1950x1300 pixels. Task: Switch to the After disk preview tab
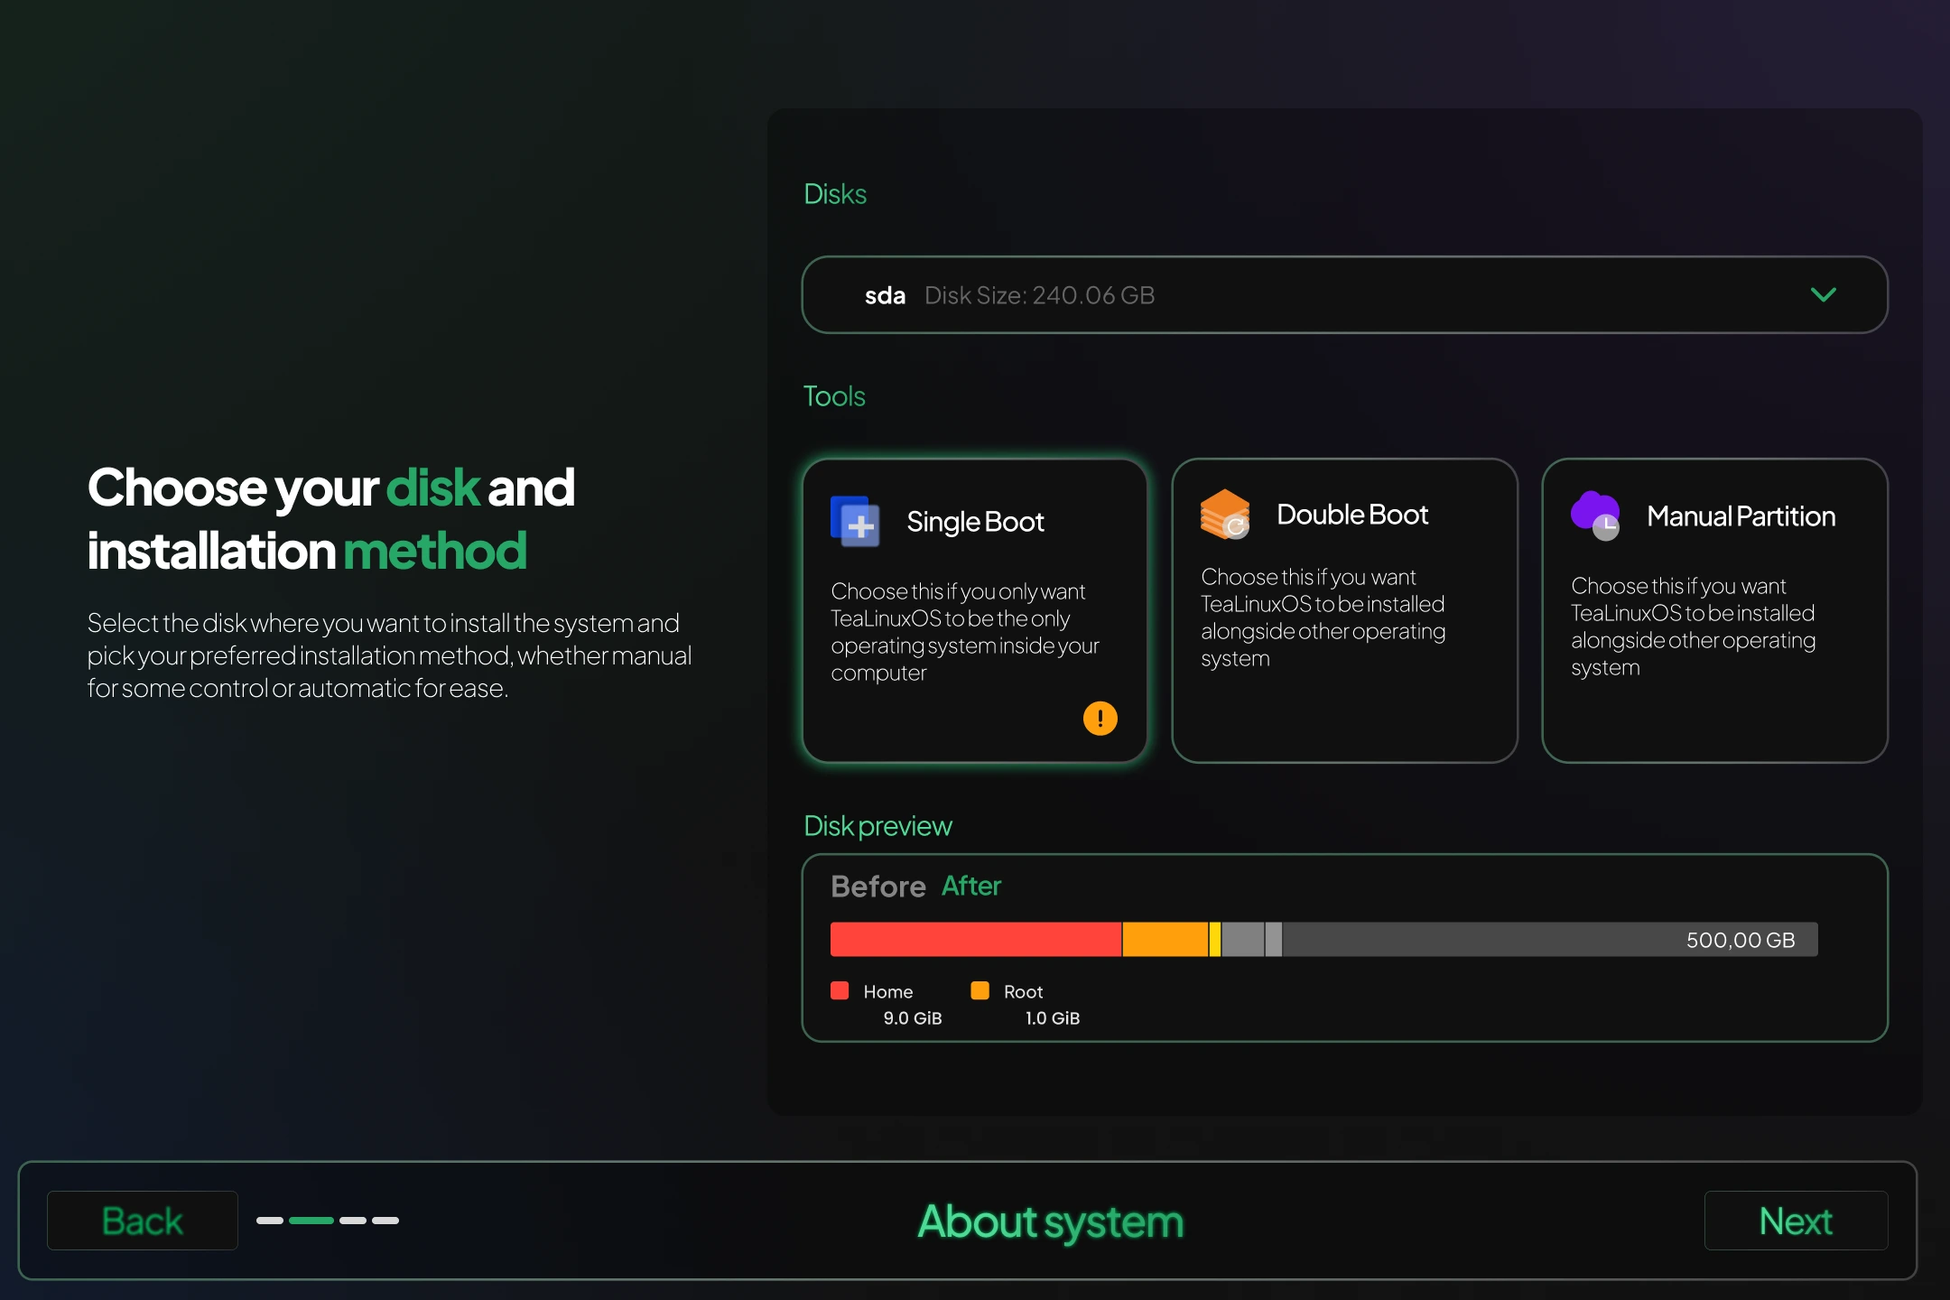(x=970, y=886)
